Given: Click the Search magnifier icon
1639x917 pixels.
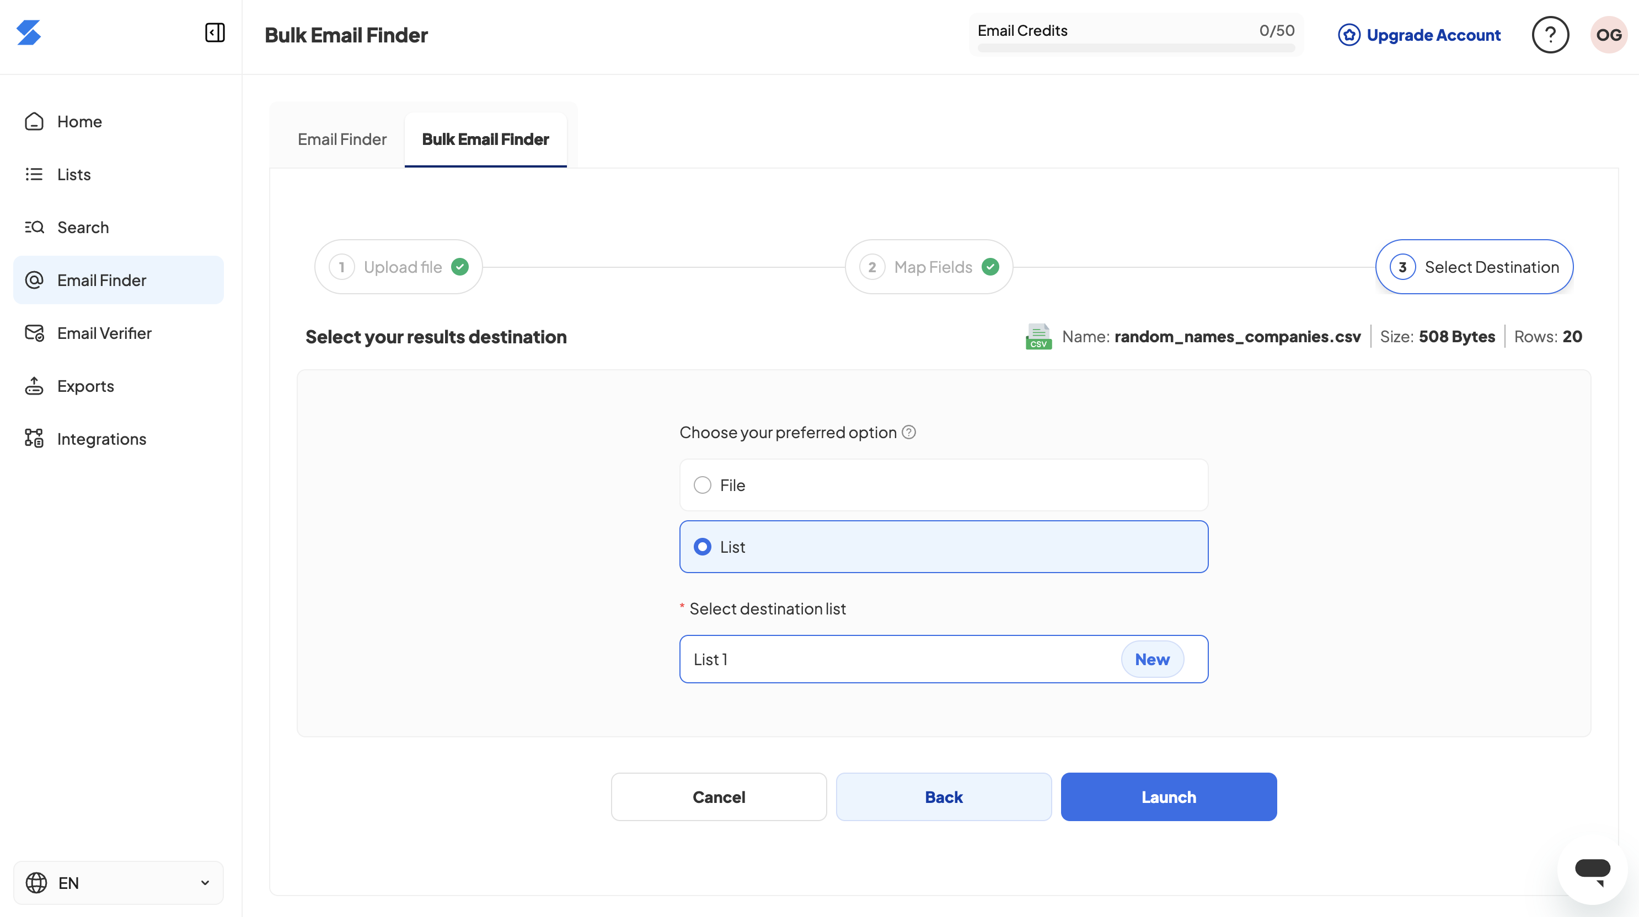Looking at the screenshot, I should 34,227.
